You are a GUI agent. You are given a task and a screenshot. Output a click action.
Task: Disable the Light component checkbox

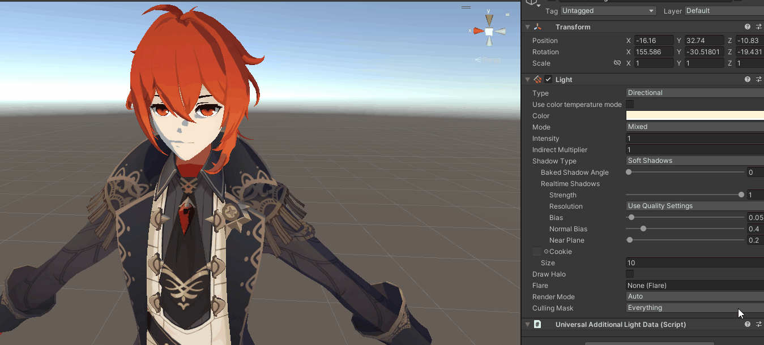point(548,80)
